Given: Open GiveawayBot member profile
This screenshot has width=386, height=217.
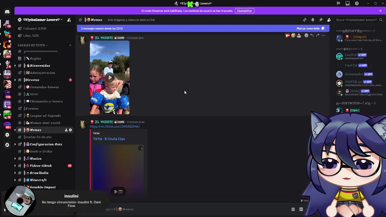Looking at the screenshot, I should 359,74.
